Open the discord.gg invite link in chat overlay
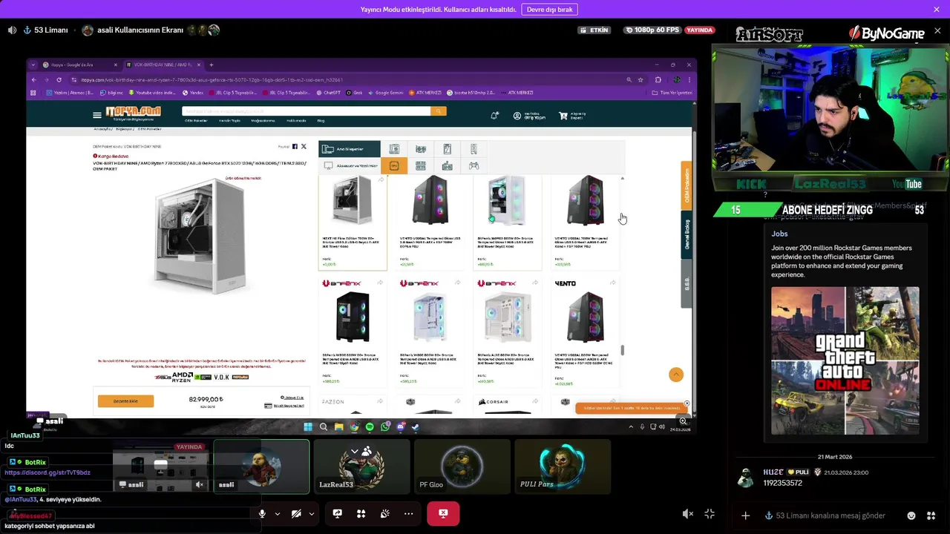The image size is (950, 534). click(x=47, y=472)
